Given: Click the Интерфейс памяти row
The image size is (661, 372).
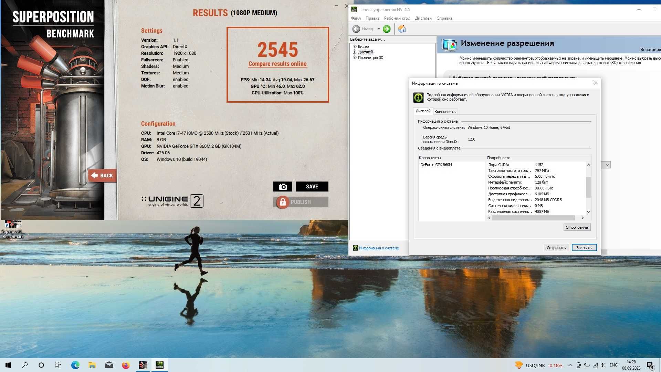Looking at the screenshot, I should click(536, 182).
